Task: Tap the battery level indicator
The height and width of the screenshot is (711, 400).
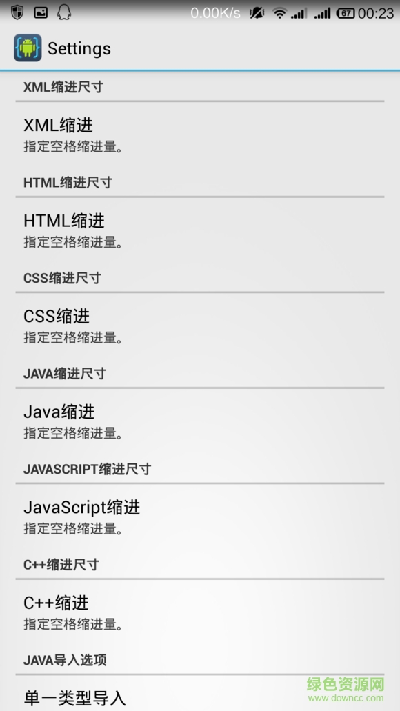Action: 346,13
